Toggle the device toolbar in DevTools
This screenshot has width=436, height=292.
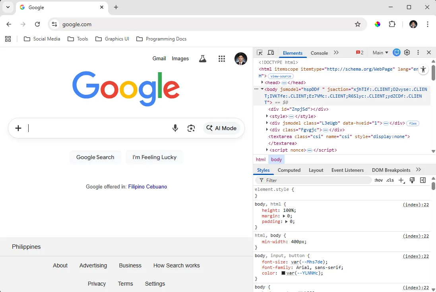point(271,52)
